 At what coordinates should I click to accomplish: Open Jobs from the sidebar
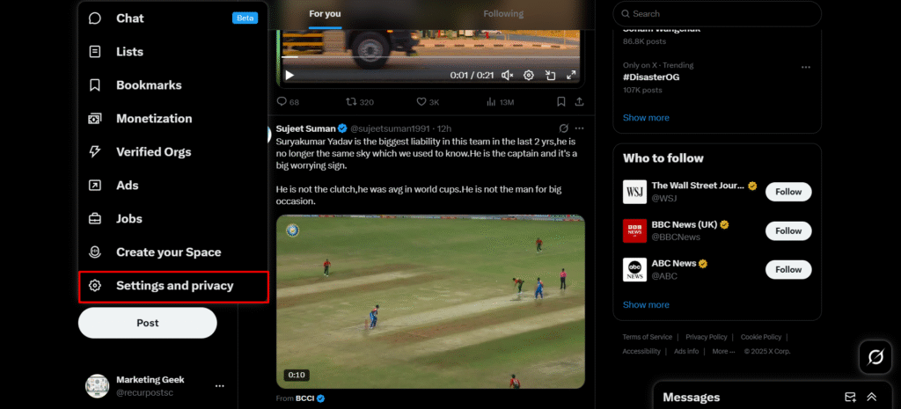[x=173, y=218]
